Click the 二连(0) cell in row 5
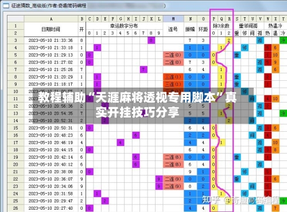The width and height of the screenshot is (287, 212). click(173, 55)
